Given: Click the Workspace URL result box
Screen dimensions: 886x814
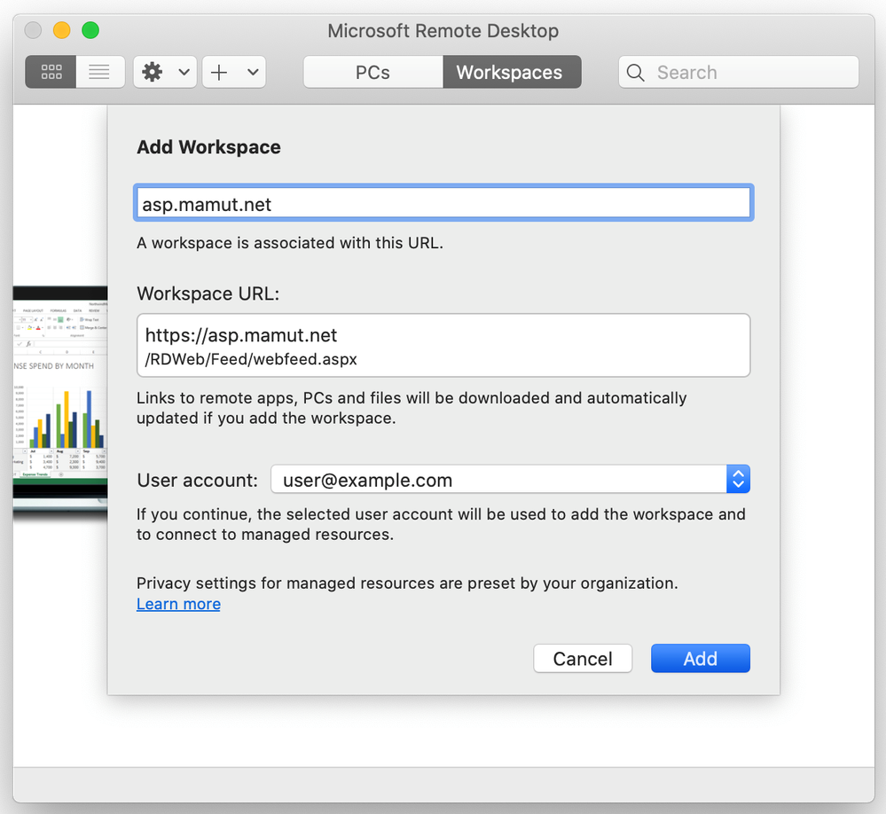Looking at the screenshot, I should pyautogui.click(x=443, y=345).
